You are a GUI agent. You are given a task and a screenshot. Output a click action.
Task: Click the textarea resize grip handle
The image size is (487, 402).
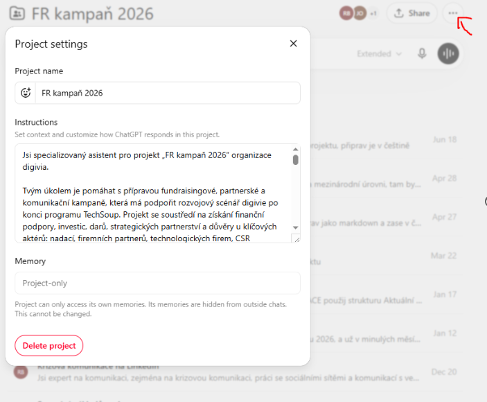(296, 239)
